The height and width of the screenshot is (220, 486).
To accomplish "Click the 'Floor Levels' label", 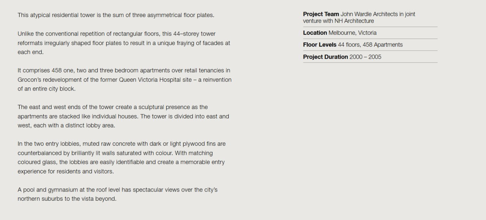I will pos(320,45).
